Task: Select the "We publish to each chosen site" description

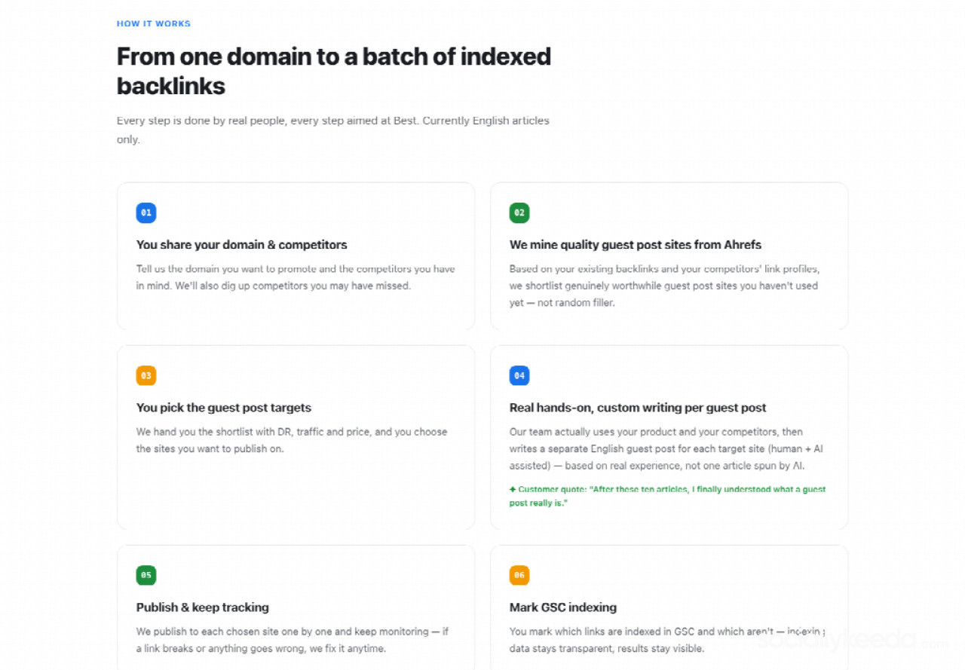Action: coord(293,640)
